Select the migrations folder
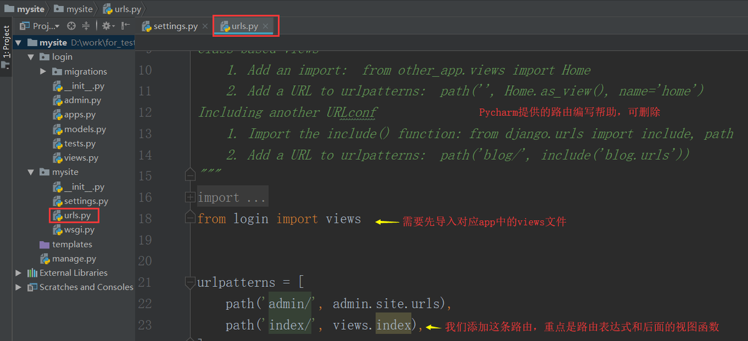 85,72
